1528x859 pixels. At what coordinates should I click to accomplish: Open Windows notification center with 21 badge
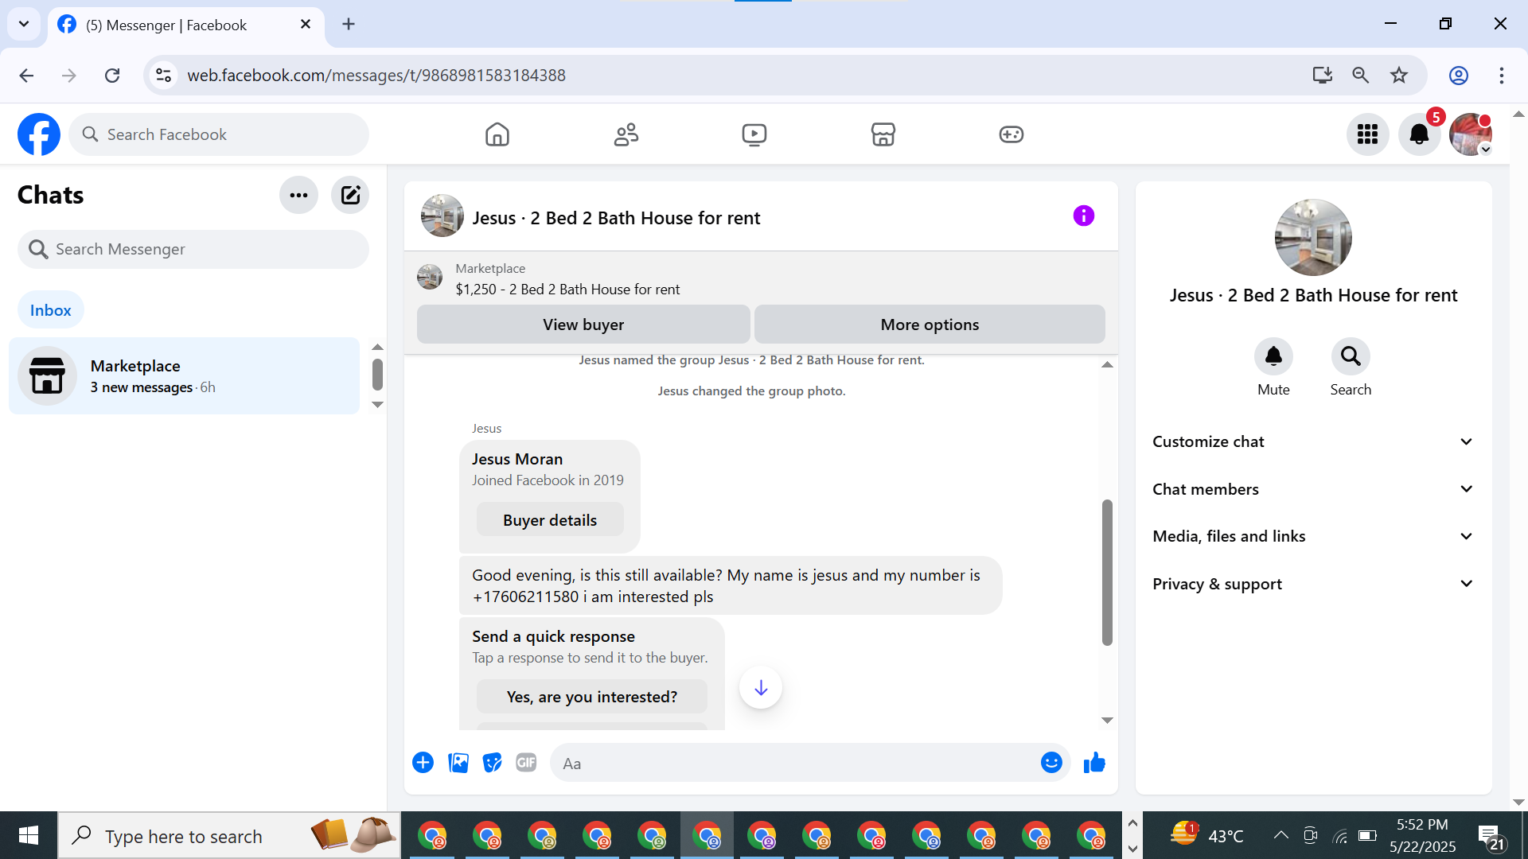tap(1491, 837)
